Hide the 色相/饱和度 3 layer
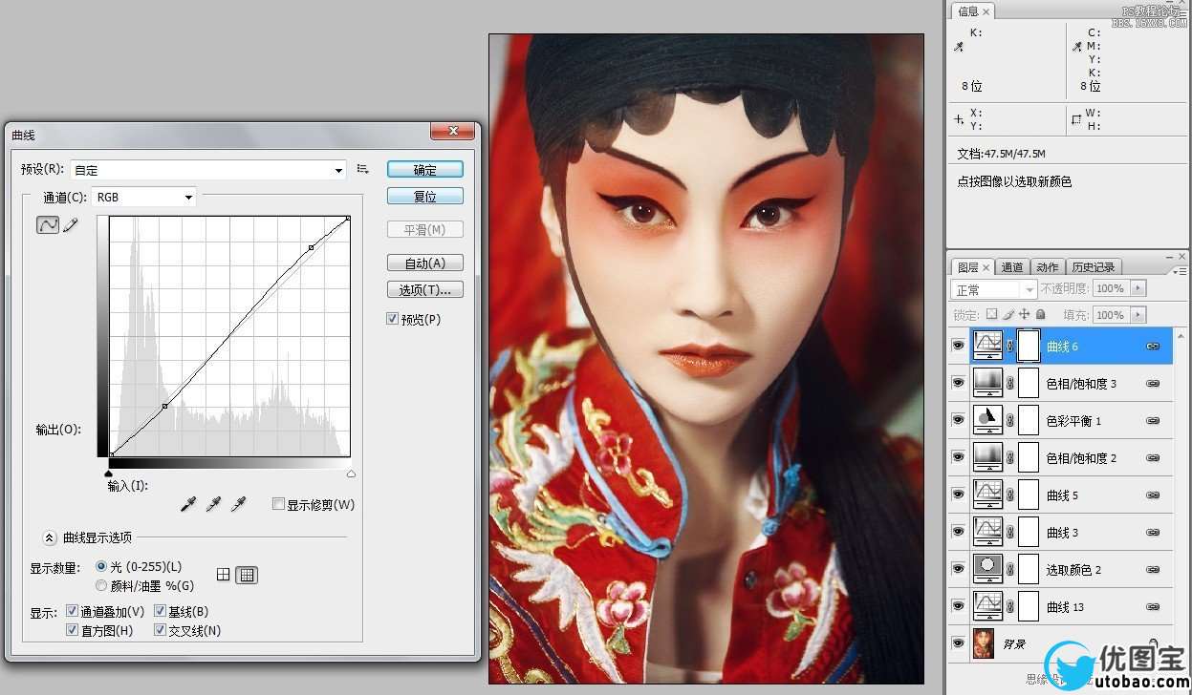Screen dimensions: 1192x695 (958, 383)
